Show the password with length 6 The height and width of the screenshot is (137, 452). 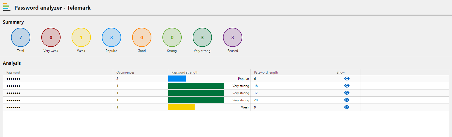(347, 79)
